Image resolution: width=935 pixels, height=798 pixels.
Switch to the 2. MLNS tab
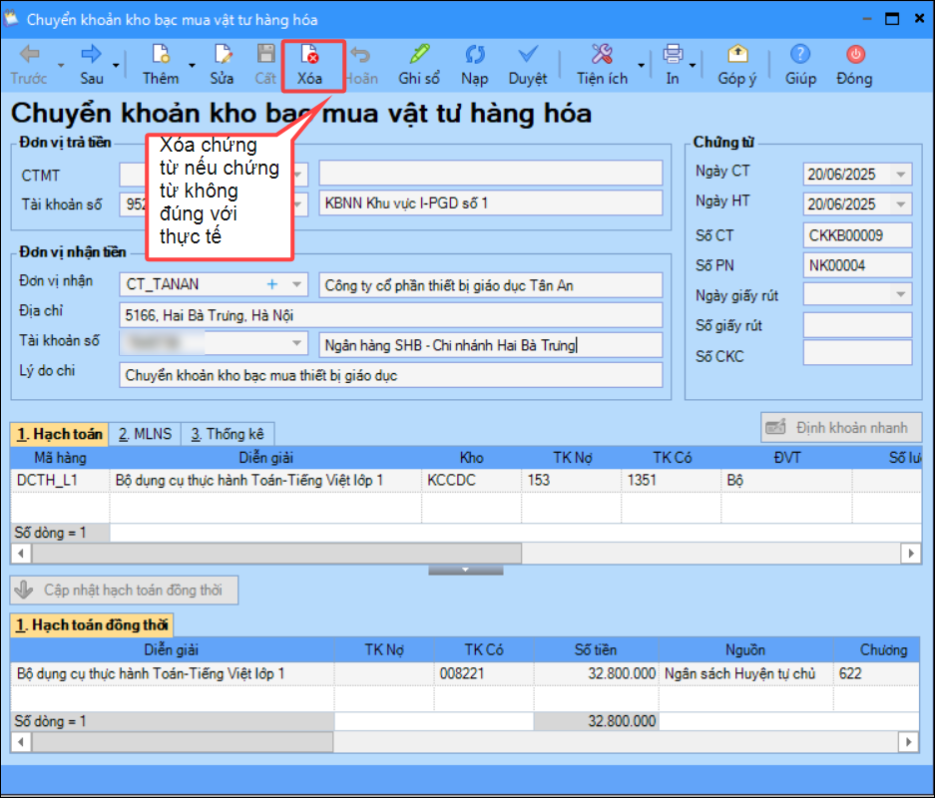145,434
